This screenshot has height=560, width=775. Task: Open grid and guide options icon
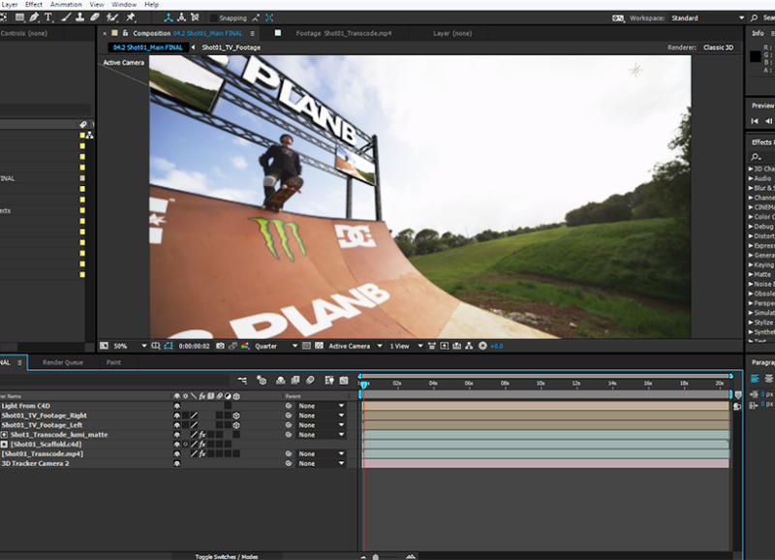coord(156,346)
